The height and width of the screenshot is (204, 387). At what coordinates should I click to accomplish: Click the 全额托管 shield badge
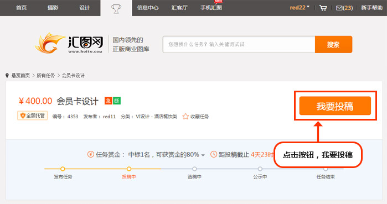pyautogui.click(x=32, y=116)
